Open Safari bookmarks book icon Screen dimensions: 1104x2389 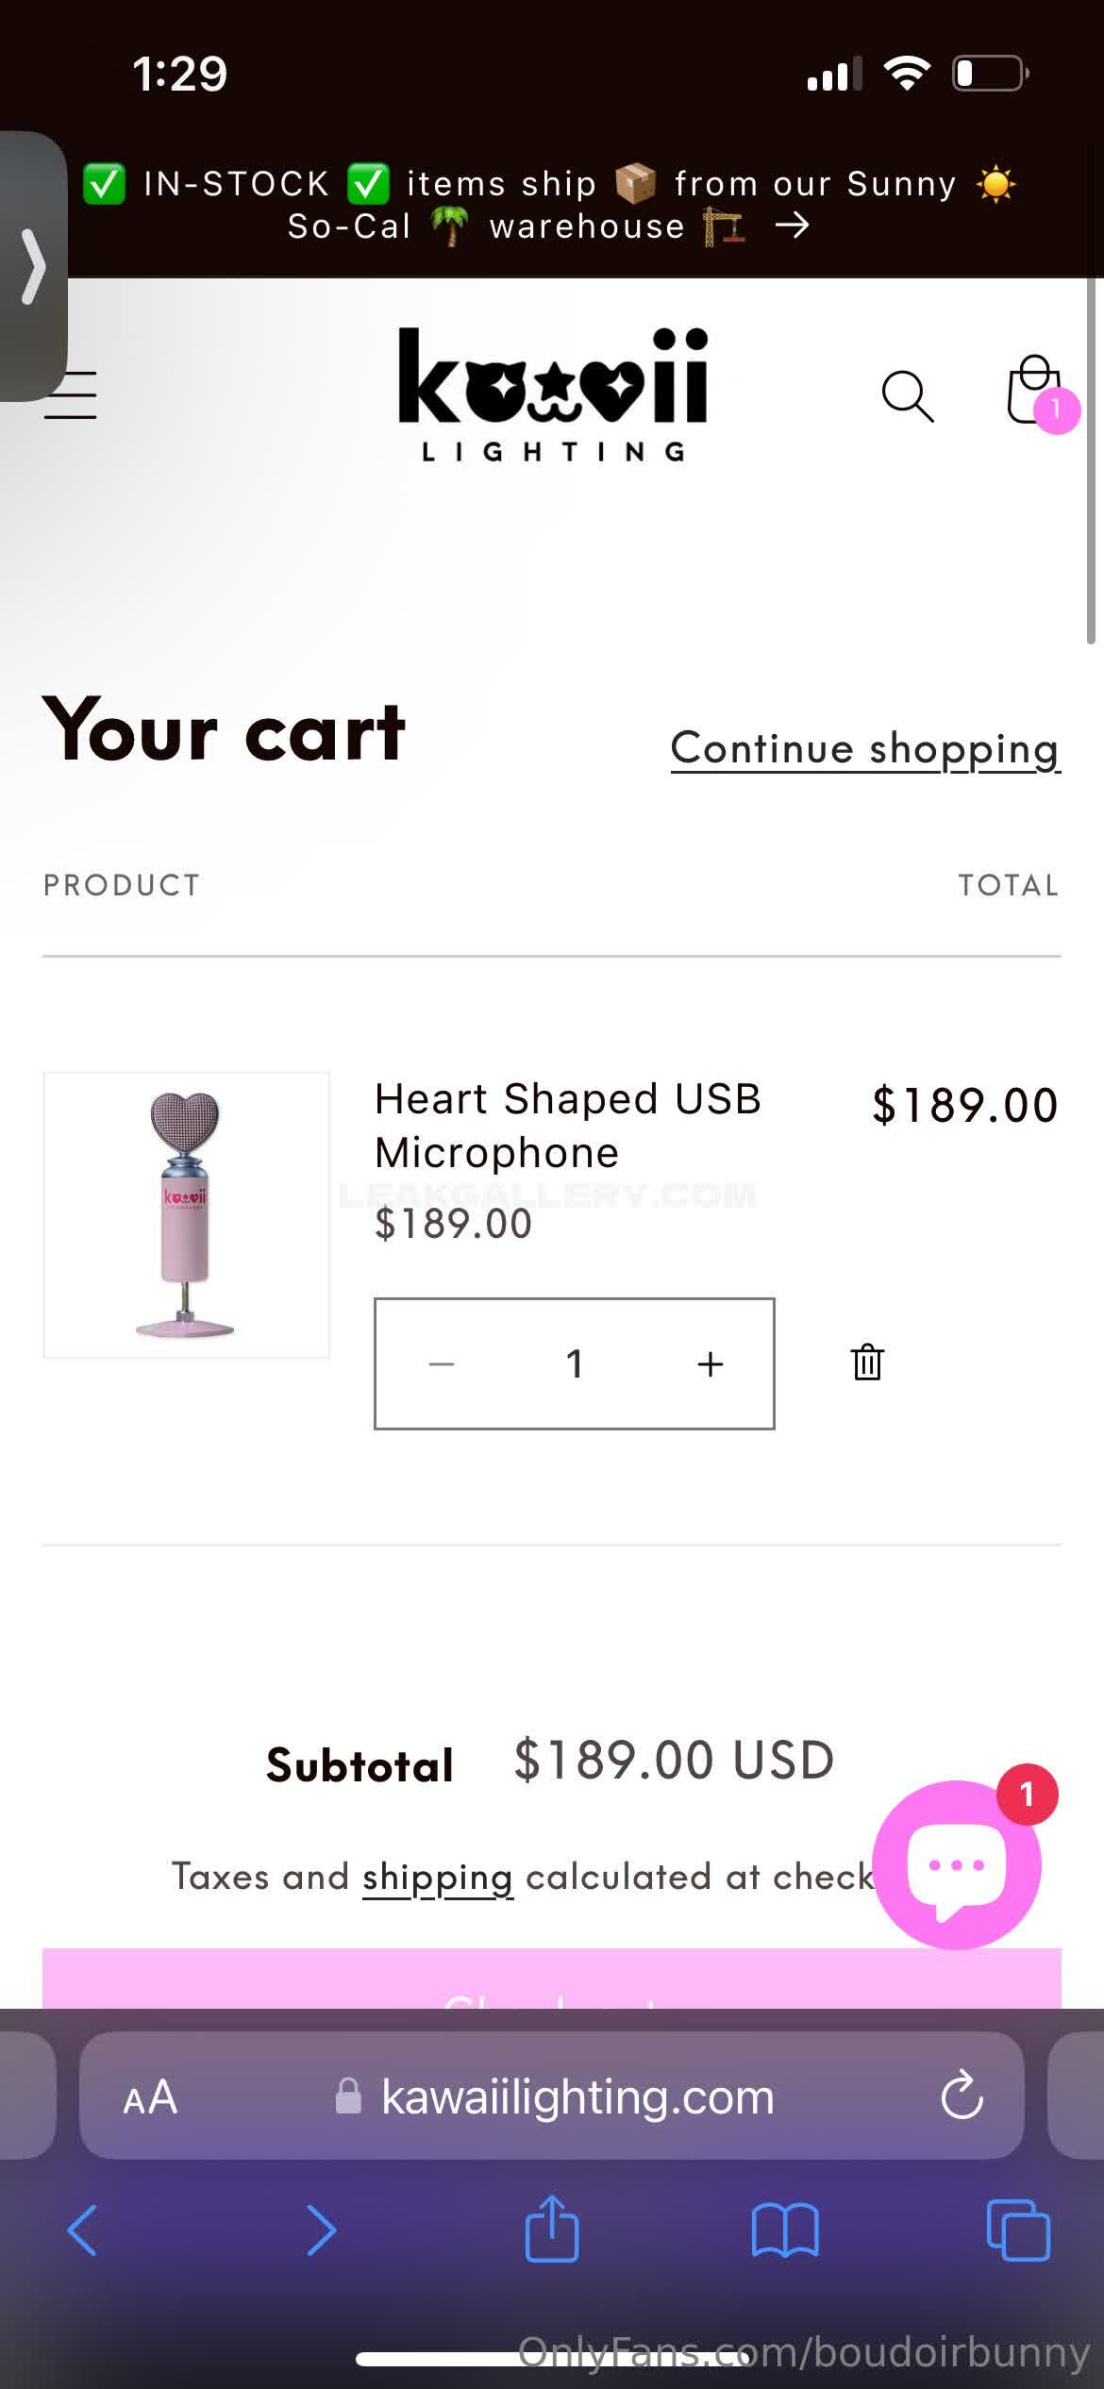click(x=785, y=2230)
